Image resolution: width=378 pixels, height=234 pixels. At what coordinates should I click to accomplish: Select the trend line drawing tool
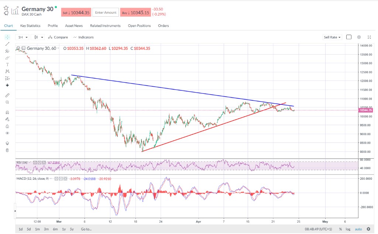click(x=7, y=44)
